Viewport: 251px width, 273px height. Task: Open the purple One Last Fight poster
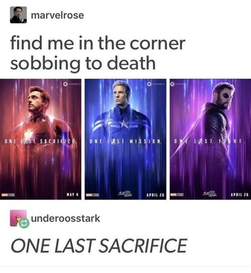click(x=210, y=139)
